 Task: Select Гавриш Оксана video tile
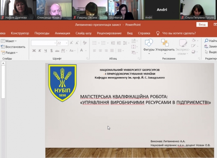pos(90,10)
